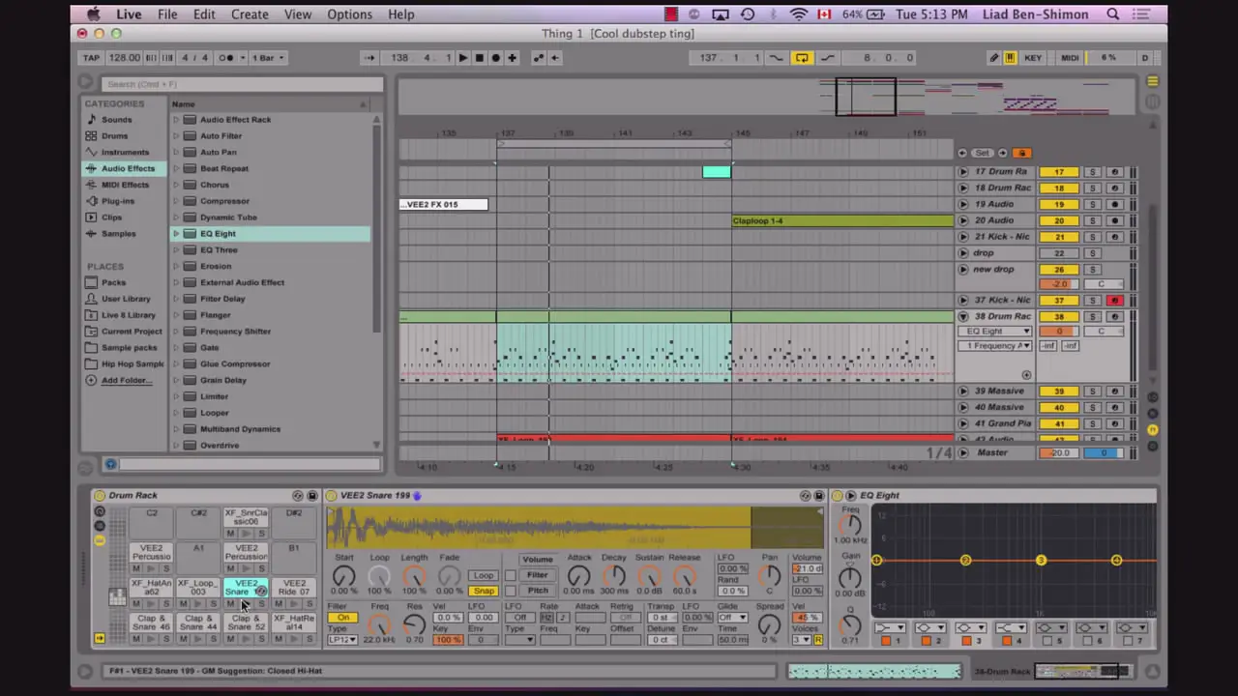Image resolution: width=1238 pixels, height=696 pixels.
Task: Open the 1 Bar quantization dropdown
Action: (269, 58)
